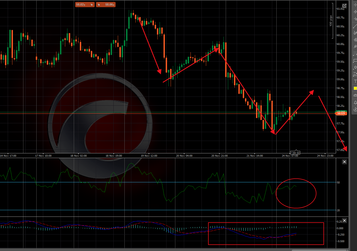
Task: Click the 59.75 price axis label
Action: tap(340, 53)
